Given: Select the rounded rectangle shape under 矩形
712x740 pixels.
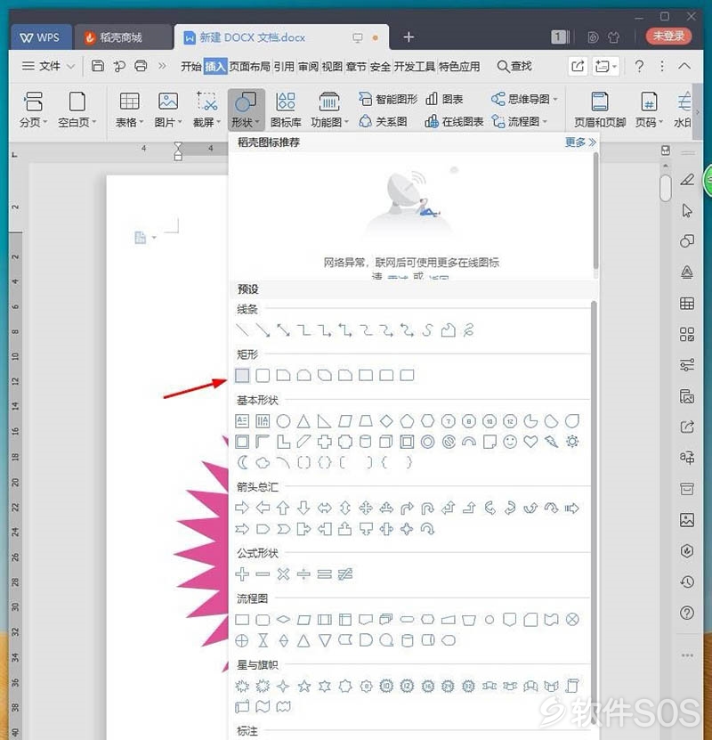Looking at the screenshot, I should (x=263, y=375).
